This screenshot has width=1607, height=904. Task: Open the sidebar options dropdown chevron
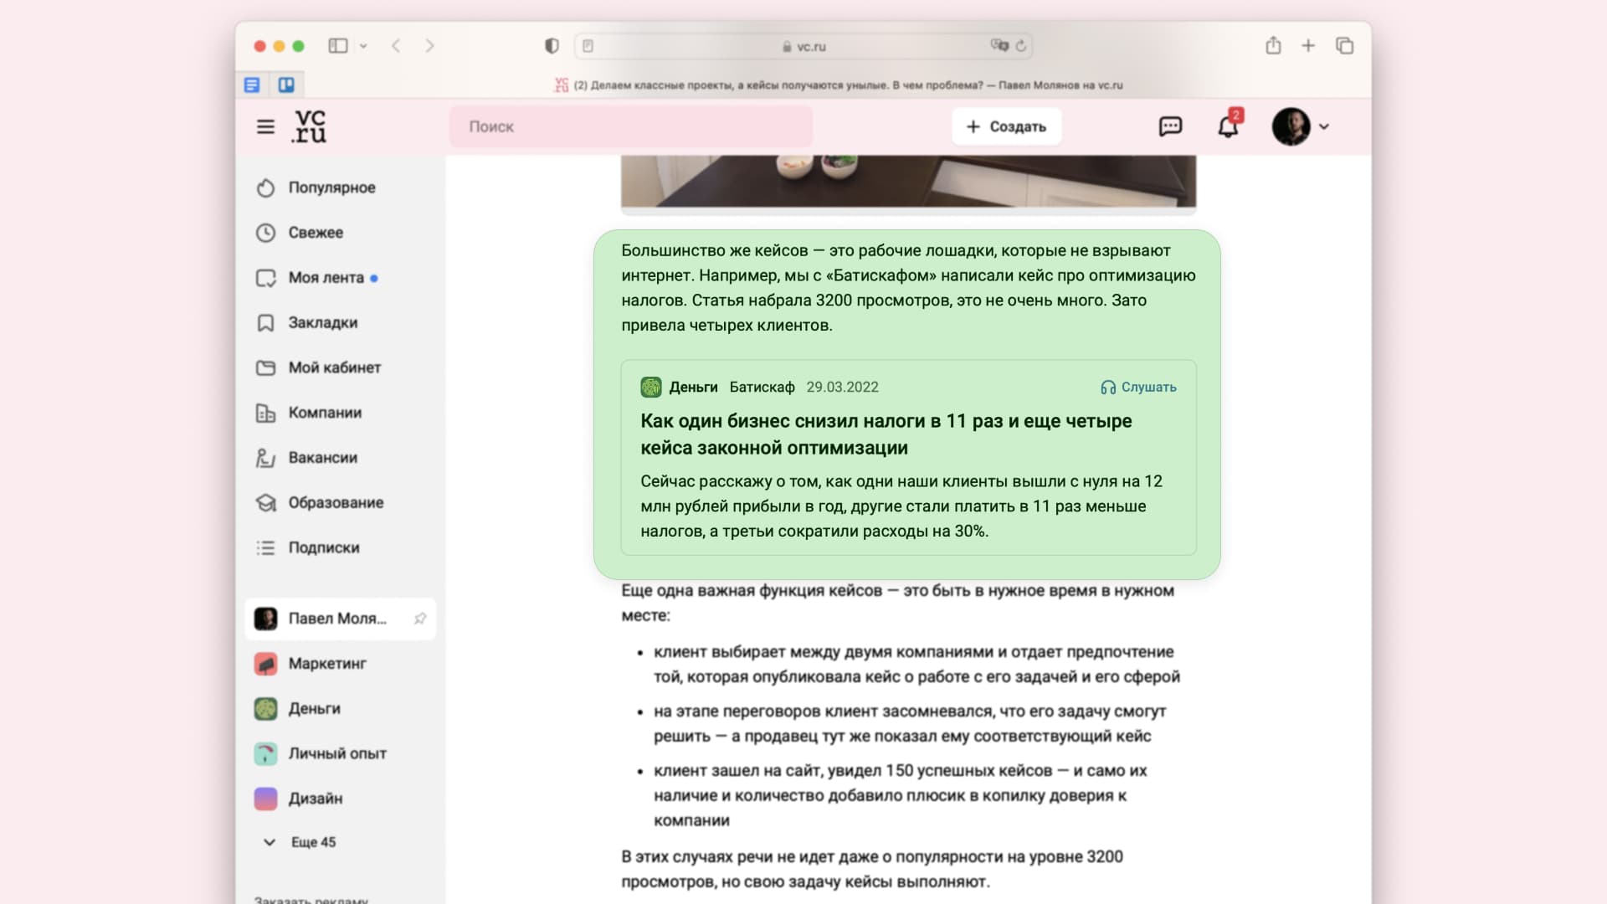coord(363,46)
